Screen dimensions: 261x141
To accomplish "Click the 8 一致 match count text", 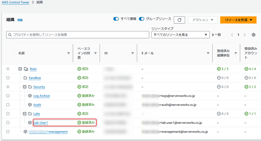I will tap(216, 35).
